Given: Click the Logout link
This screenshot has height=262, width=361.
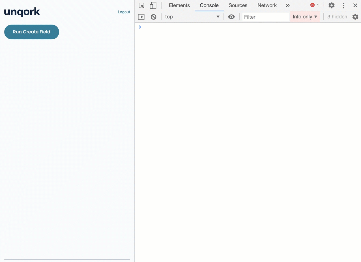Looking at the screenshot, I should pos(124,12).
